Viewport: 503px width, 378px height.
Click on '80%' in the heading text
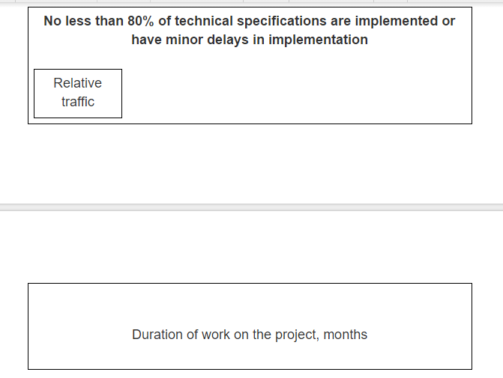tap(141, 21)
